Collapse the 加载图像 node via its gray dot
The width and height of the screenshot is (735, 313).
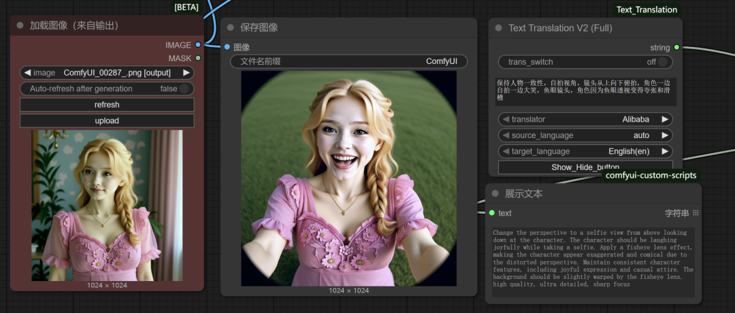pyautogui.click(x=20, y=26)
